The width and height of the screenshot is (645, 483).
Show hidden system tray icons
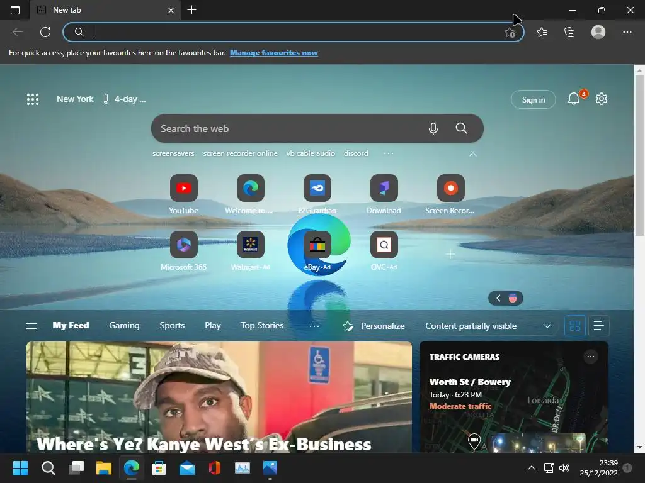click(x=532, y=468)
